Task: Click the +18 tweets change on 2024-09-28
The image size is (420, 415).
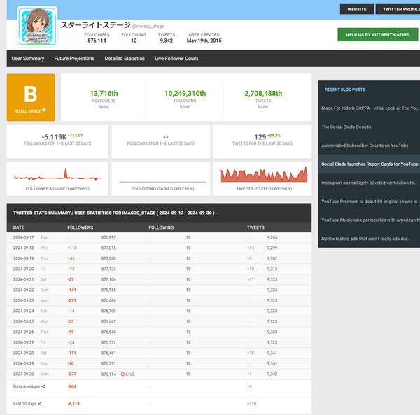Action: click(x=251, y=353)
